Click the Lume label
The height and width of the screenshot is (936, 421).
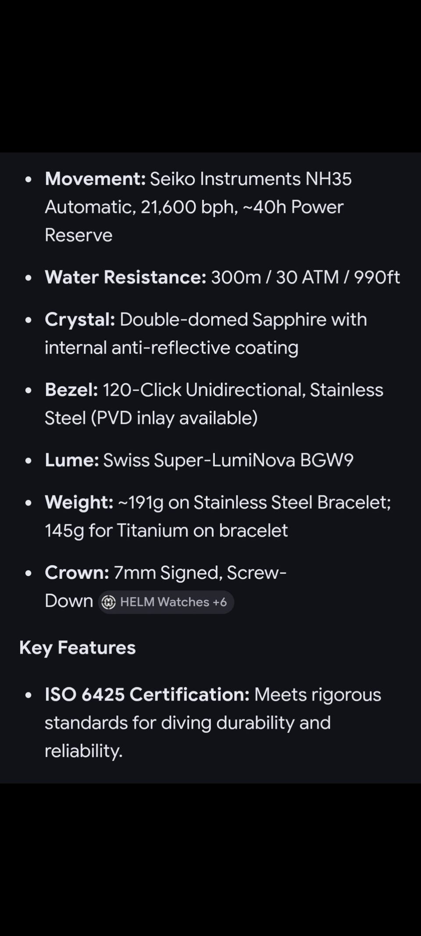click(72, 460)
